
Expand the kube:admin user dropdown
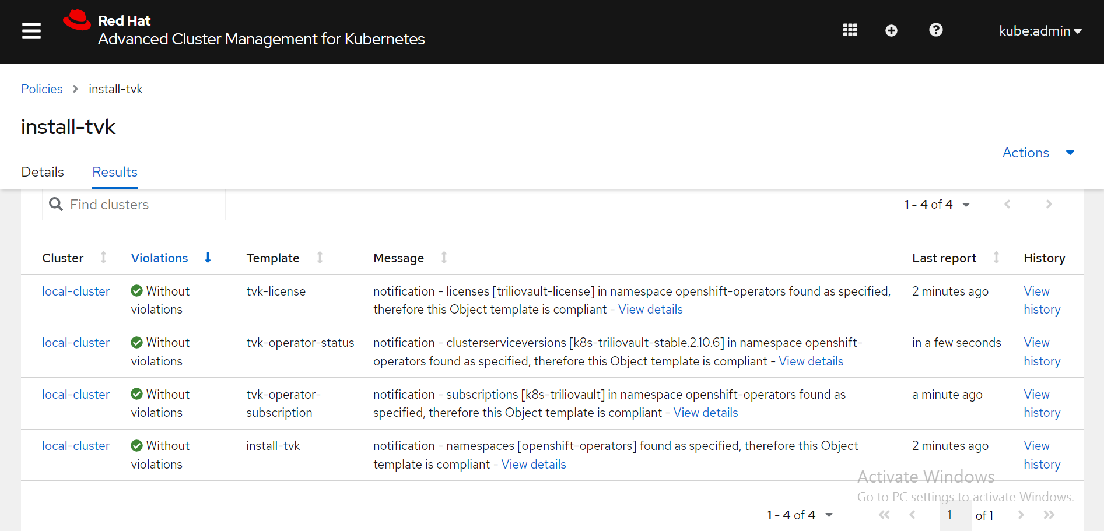tap(1040, 31)
